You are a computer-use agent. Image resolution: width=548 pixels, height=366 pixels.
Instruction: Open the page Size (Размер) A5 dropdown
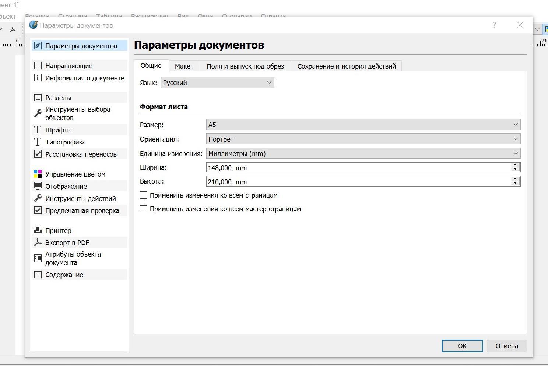[363, 125]
